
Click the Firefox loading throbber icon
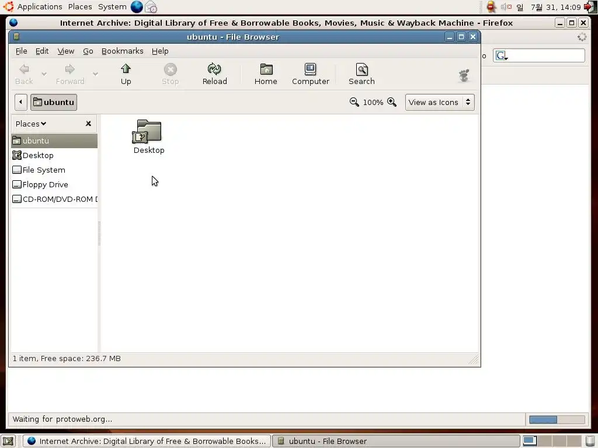pos(582,37)
